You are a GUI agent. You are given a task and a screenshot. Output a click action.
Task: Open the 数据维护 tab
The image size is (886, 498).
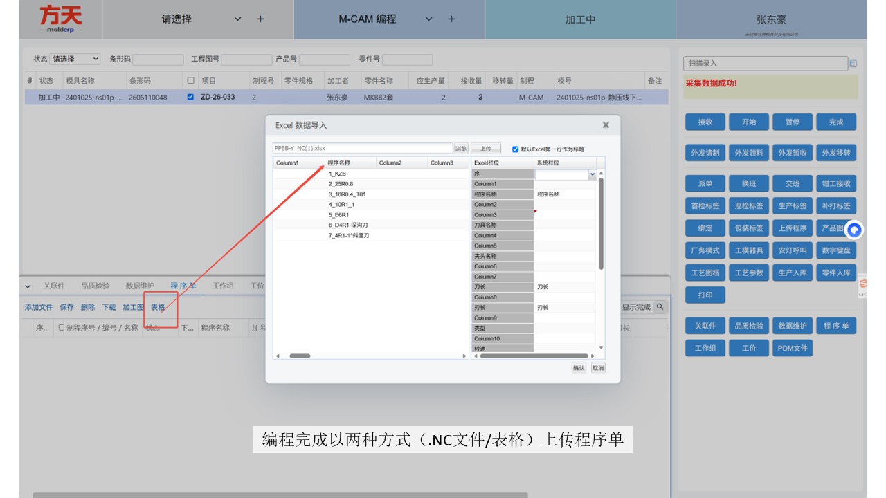[140, 286]
